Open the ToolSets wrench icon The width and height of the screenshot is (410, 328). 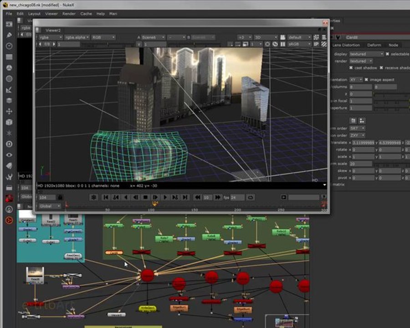pyautogui.click(x=9, y=177)
